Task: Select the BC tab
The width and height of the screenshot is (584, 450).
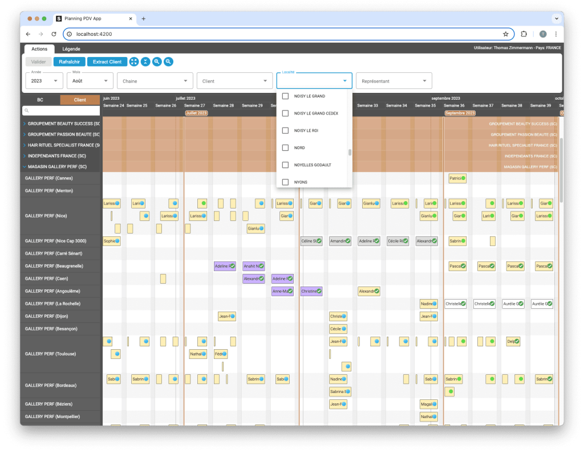Action: 40,100
